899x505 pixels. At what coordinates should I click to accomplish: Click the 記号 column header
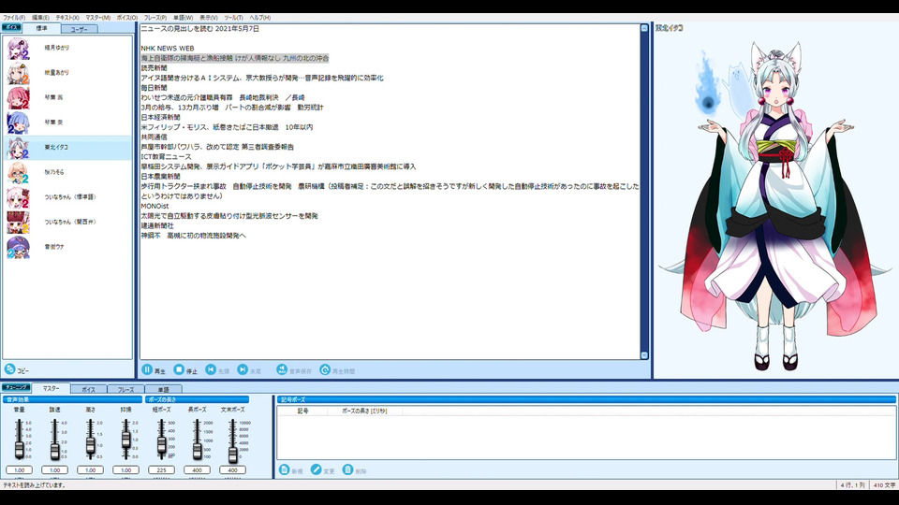tap(302, 411)
